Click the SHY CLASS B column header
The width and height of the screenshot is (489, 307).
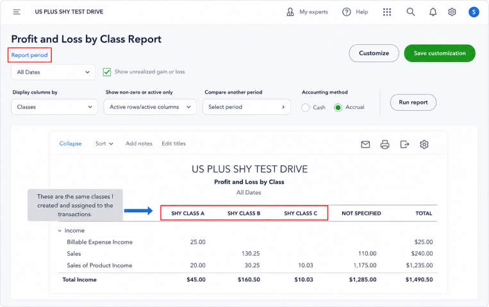point(244,213)
